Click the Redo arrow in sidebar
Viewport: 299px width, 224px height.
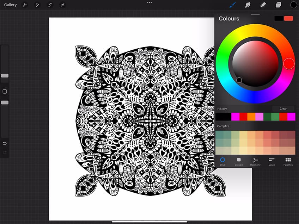click(x=5, y=153)
